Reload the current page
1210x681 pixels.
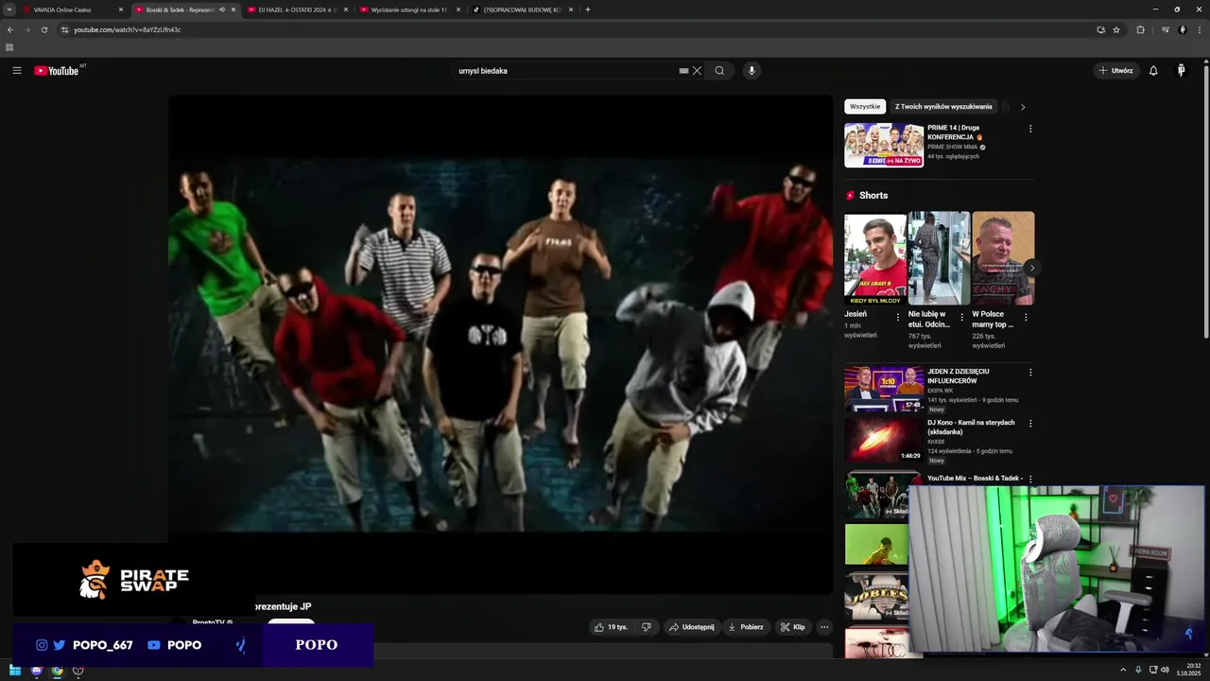tap(43, 29)
